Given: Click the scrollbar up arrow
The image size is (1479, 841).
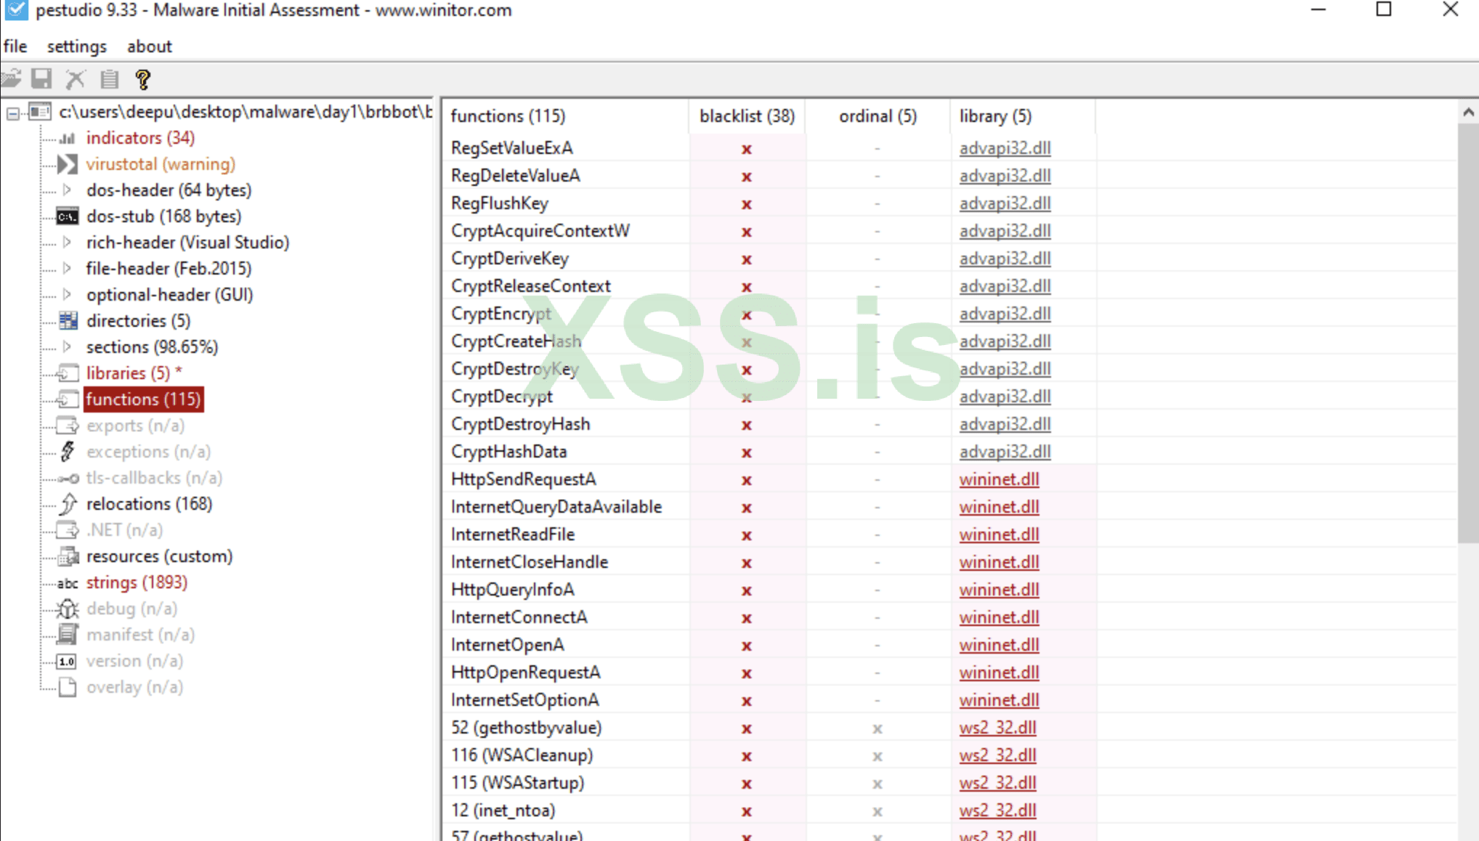Looking at the screenshot, I should click(1468, 113).
